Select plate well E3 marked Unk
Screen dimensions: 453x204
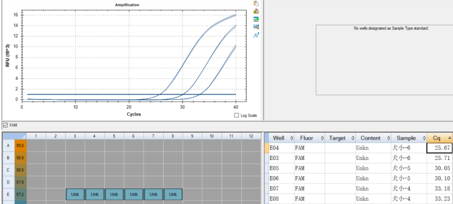point(75,194)
